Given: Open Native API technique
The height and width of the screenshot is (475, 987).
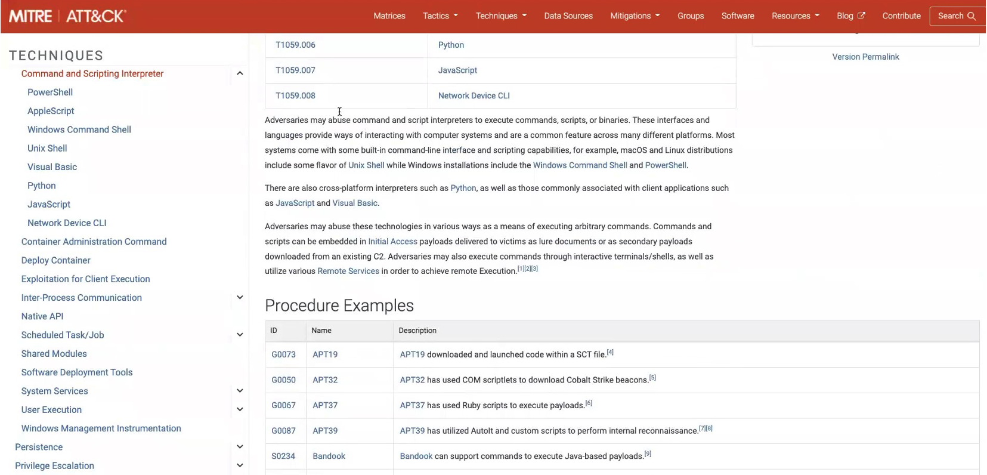Looking at the screenshot, I should pos(42,316).
